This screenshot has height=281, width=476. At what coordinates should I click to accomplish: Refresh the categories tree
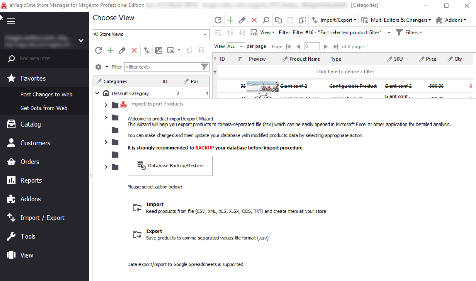click(x=98, y=50)
